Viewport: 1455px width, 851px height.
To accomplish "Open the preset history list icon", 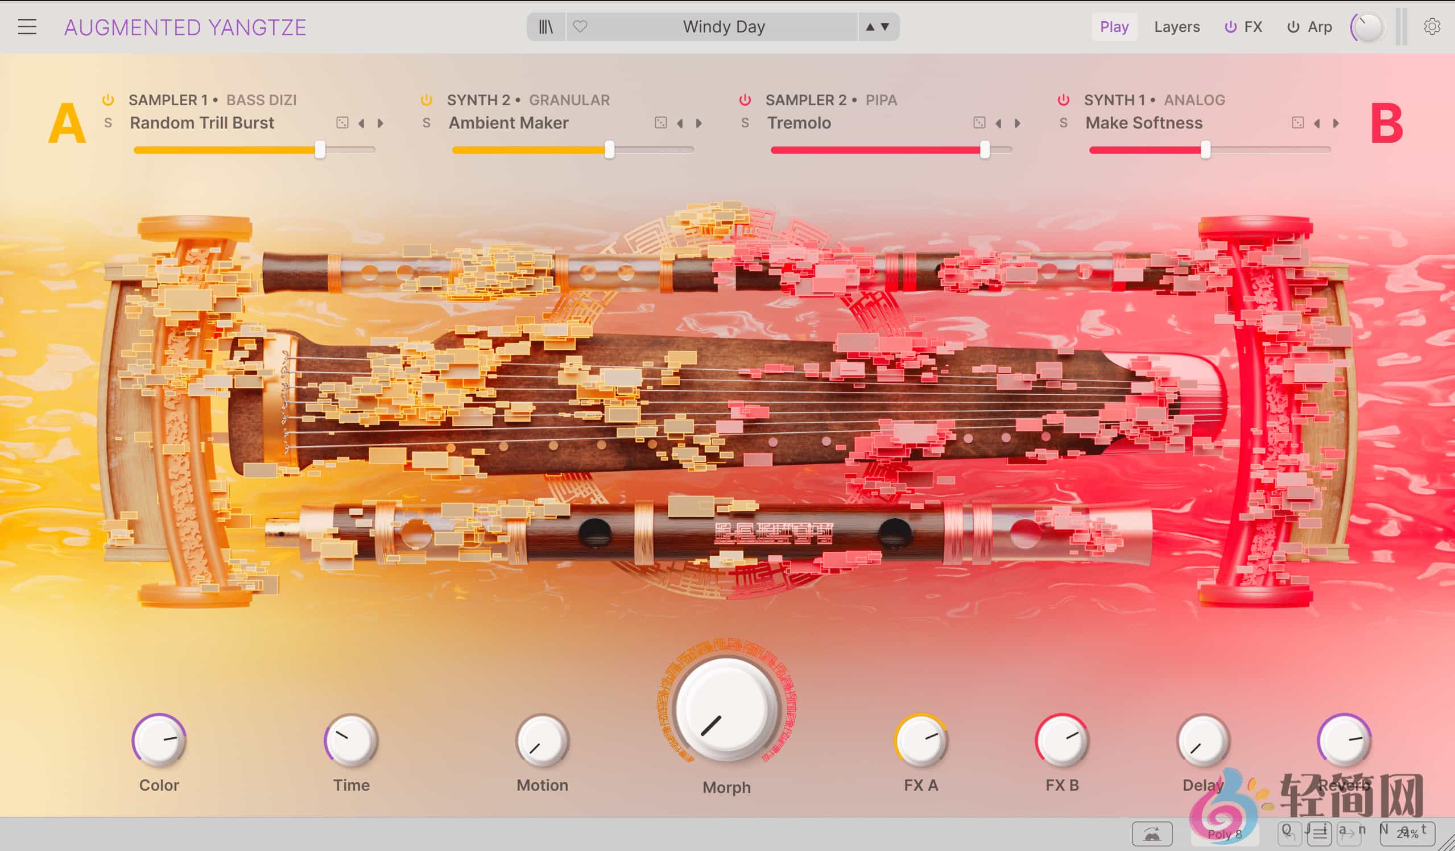I will point(1319,833).
